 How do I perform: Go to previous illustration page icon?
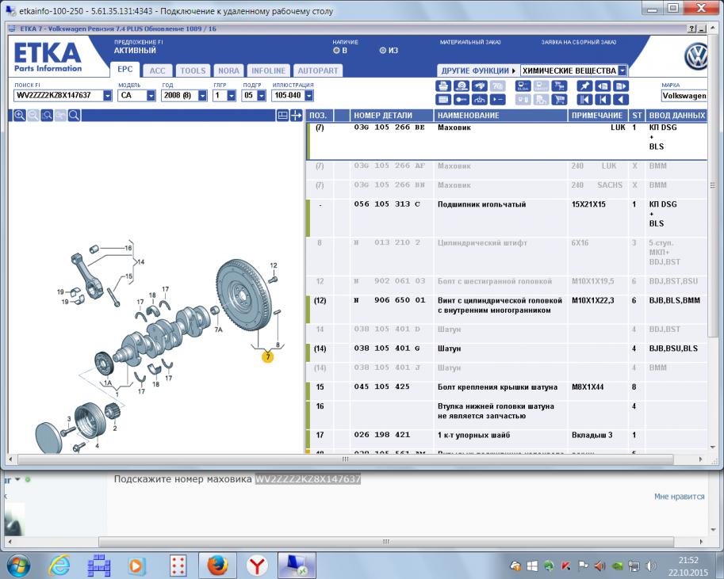tap(603, 86)
